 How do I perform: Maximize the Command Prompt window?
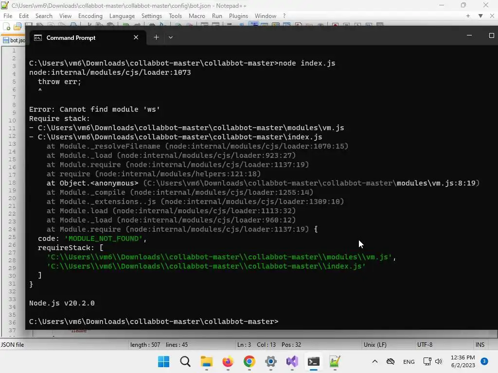pyautogui.click(x=491, y=35)
